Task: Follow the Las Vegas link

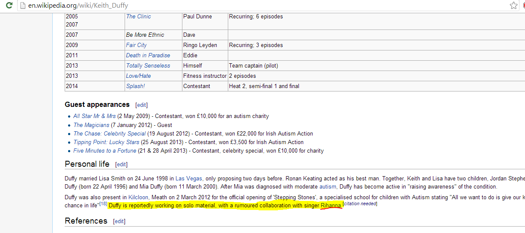Action: [189, 178]
